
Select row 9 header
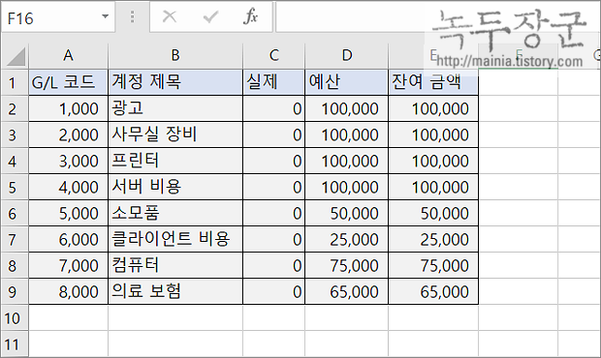click(15, 291)
